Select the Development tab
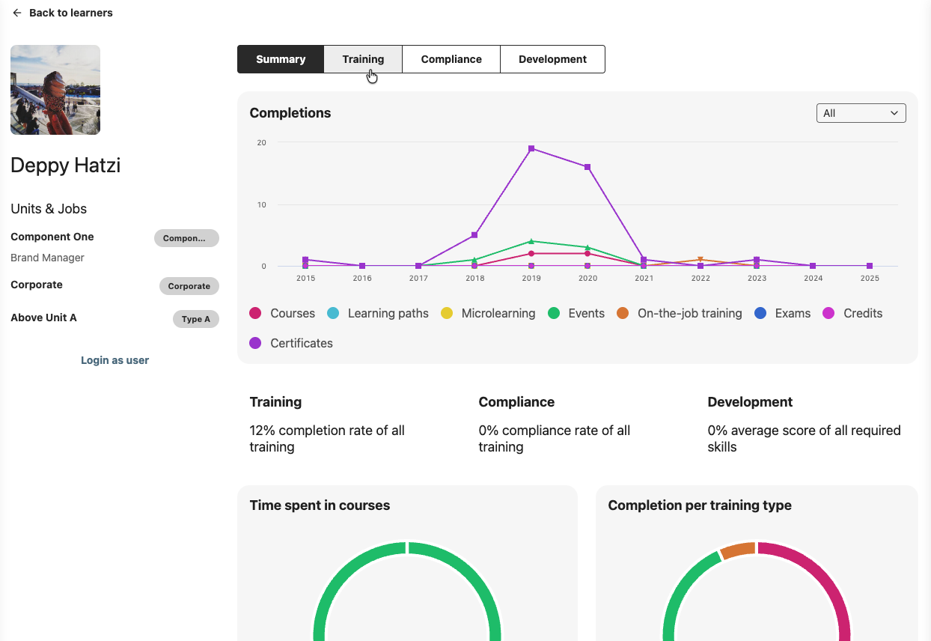Screen dimensions: 931x641 click(x=552, y=59)
